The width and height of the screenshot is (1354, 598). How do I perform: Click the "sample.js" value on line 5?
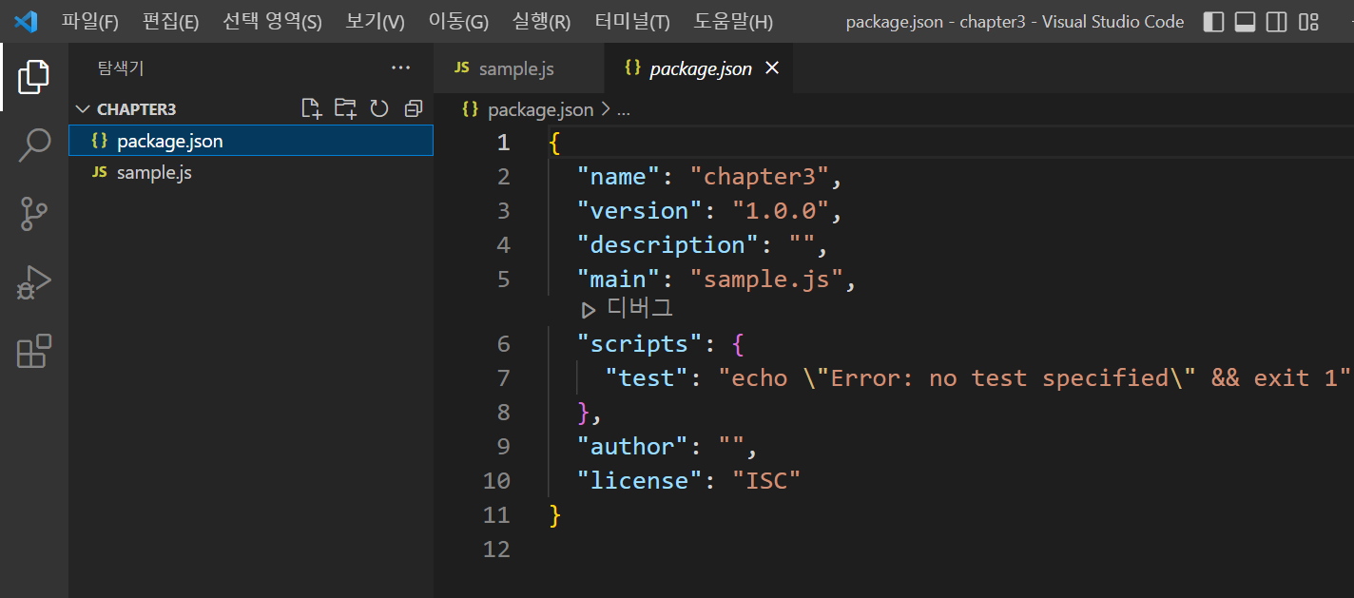(766, 280)
